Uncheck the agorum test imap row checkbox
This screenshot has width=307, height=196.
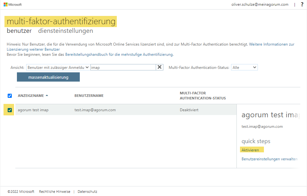[x=10, y=110]
